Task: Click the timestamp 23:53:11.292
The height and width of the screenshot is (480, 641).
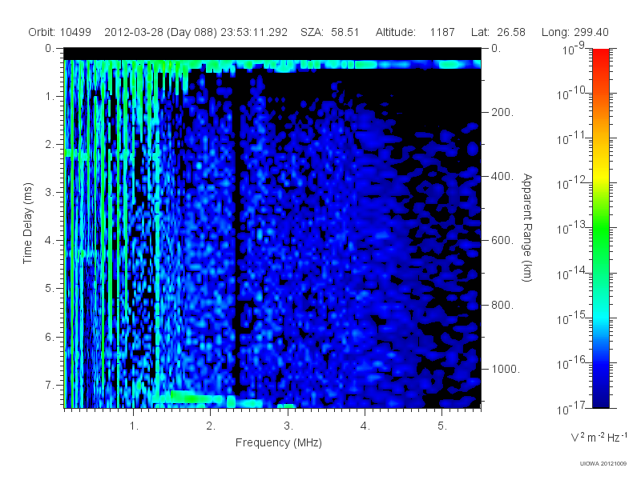Action: [254, 32]
